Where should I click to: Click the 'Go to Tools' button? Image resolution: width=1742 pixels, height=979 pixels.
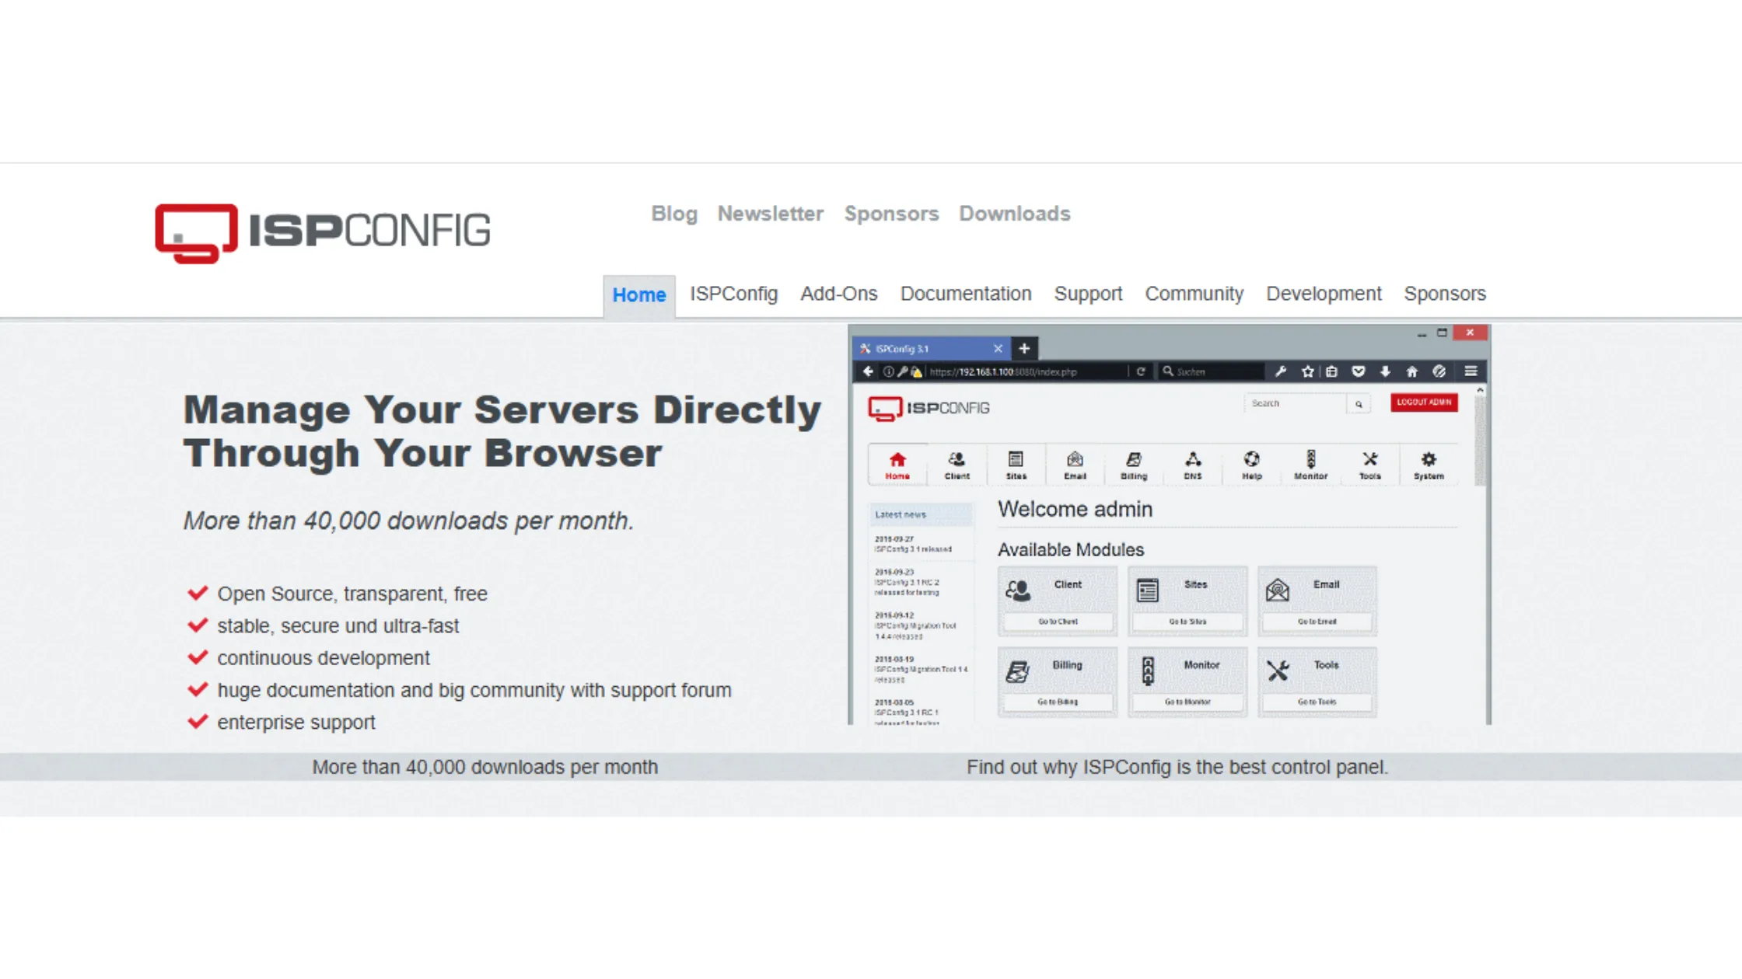point(1317,702)
